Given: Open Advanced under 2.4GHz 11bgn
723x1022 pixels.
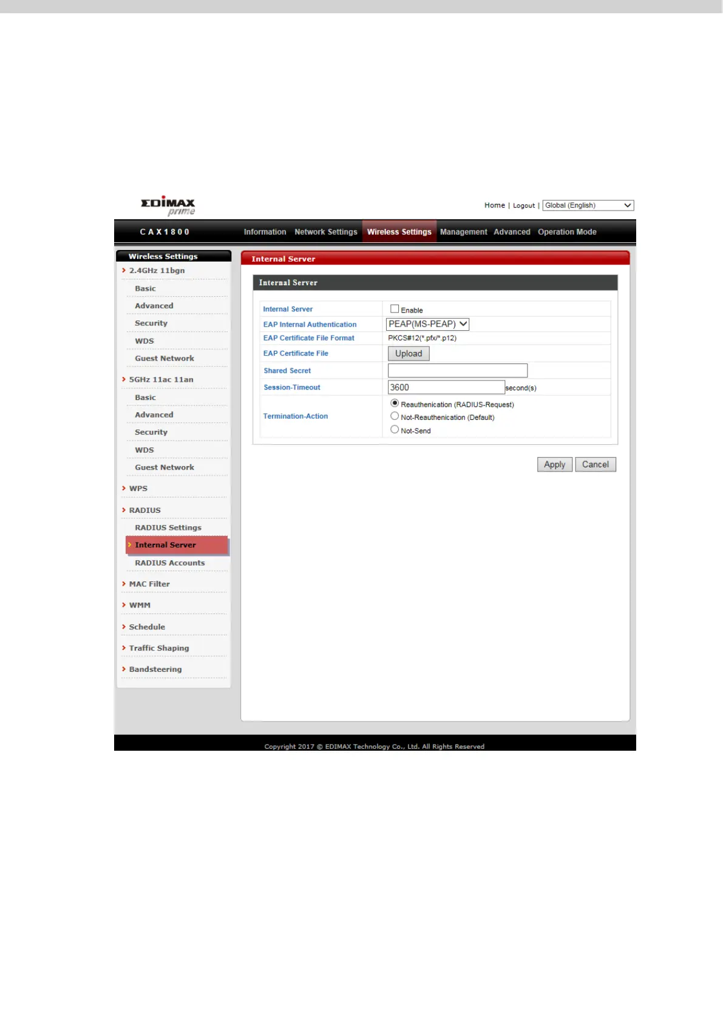Looking at the screenshot, I should point(154,306).
